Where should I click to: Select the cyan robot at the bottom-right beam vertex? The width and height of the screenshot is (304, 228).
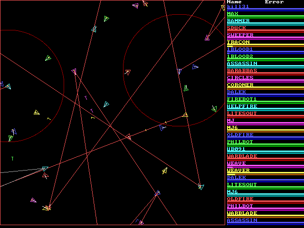pyautogui.click(x=201, y=187)
